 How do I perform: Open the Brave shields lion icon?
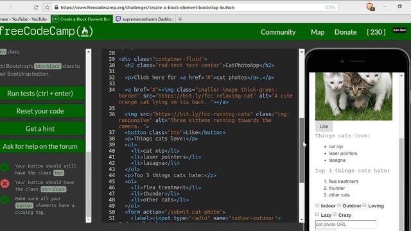tap(370, 7)
